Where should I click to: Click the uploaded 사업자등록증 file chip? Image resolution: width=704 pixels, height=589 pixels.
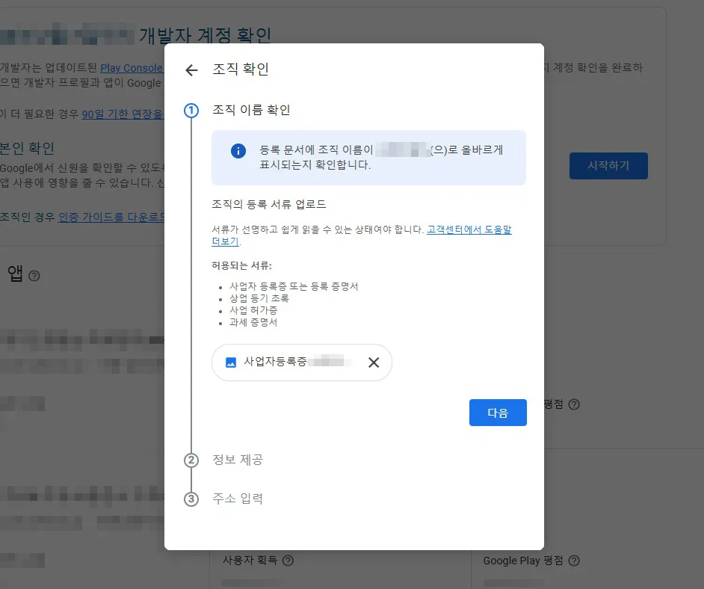[302, 363]
